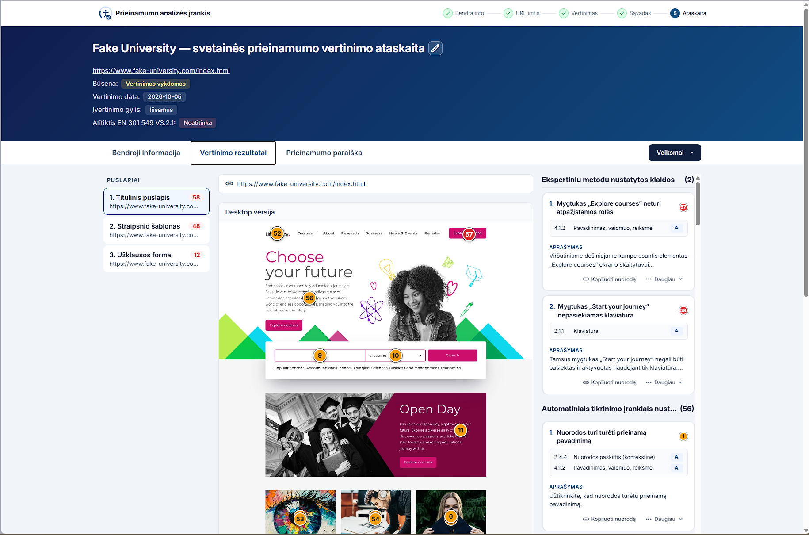Expand Daugiau in the Start your journey card
Screen dimensions: 809x535
664,382
